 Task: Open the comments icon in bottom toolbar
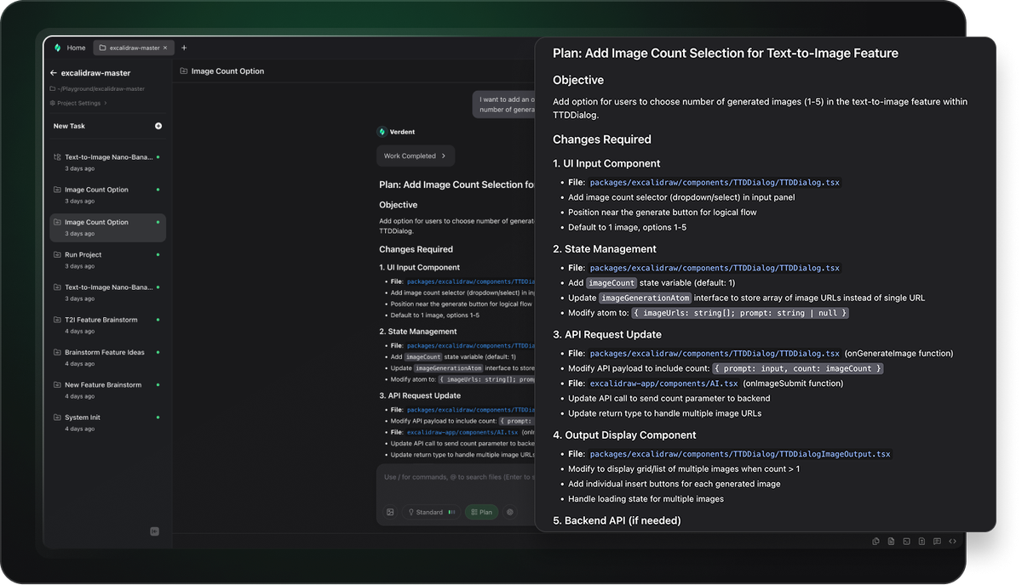pos(937,541)
